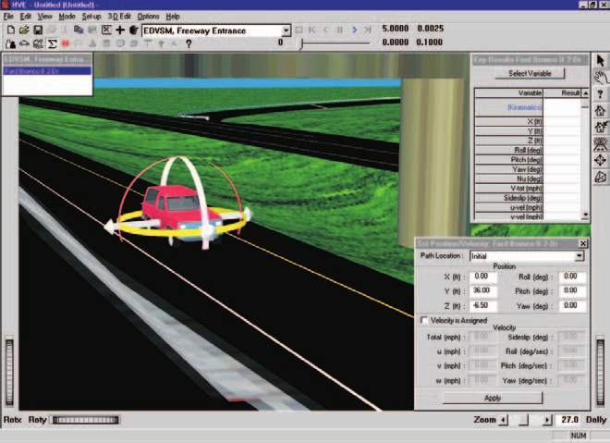Select the arrow pointer tool
This screenshot has height=443, width=610.
click(601, 61)
